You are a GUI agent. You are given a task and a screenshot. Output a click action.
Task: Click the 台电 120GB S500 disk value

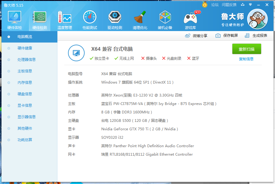coord(134,121)
